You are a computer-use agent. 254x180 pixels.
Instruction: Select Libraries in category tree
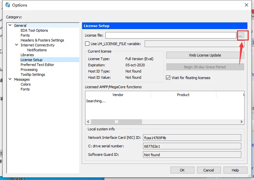point(27,55)
